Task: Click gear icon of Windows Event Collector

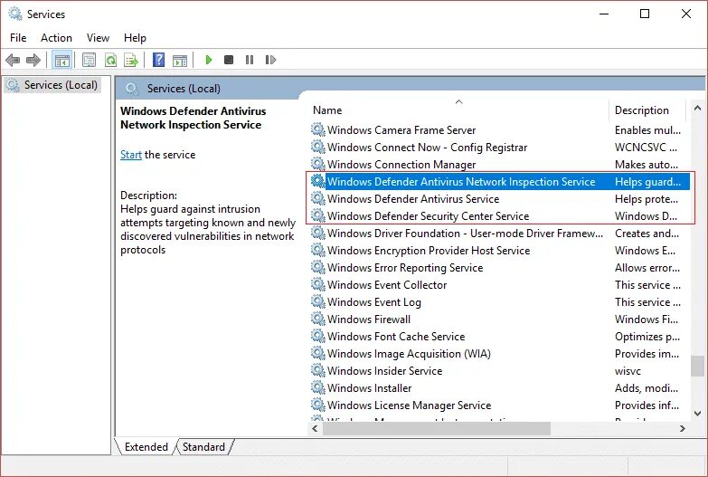Action: [318, 284]
